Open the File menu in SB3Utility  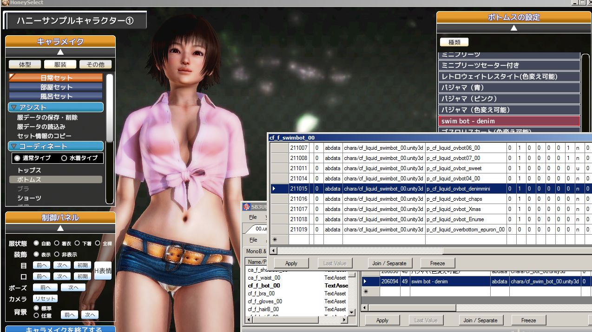253,217
